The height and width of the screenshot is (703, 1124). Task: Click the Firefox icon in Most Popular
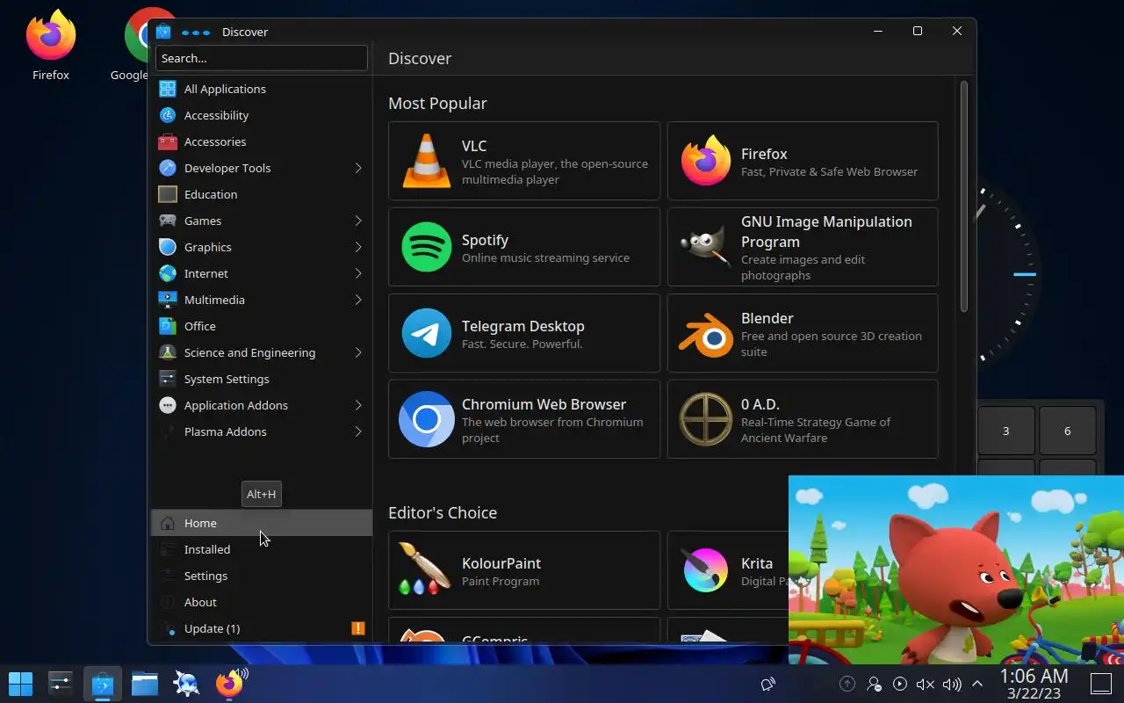click(x=706, y=161)
